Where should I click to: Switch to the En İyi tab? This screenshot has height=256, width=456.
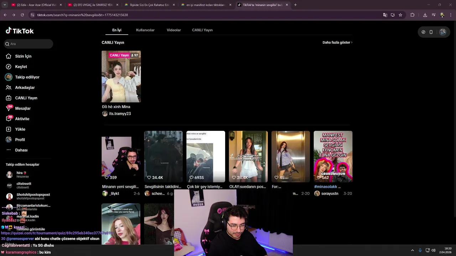(116, 30)
